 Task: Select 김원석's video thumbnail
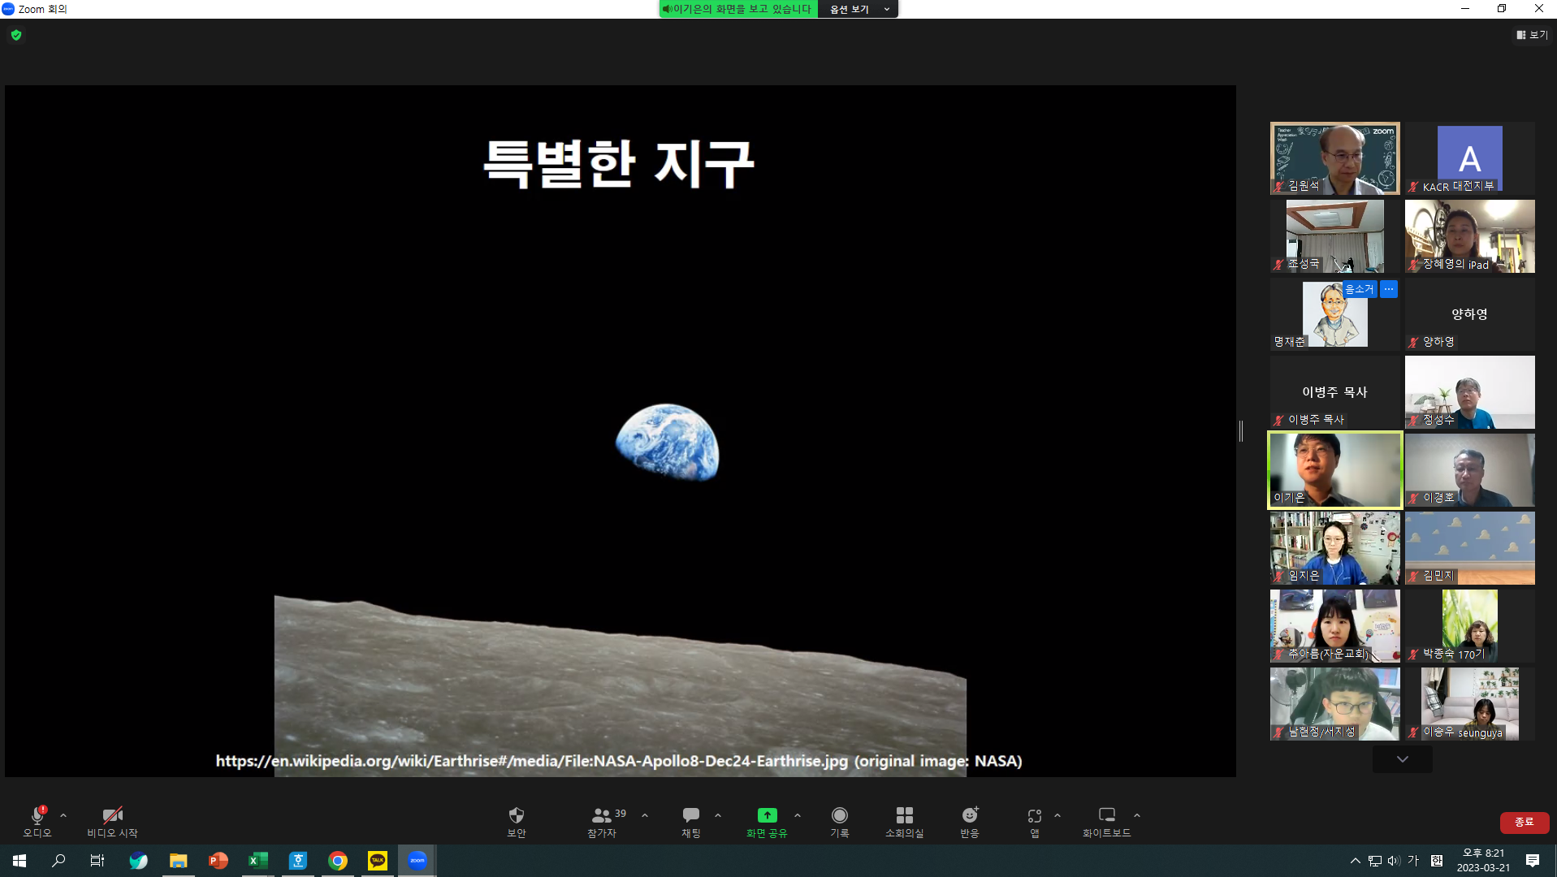[x=1335, y=158]
